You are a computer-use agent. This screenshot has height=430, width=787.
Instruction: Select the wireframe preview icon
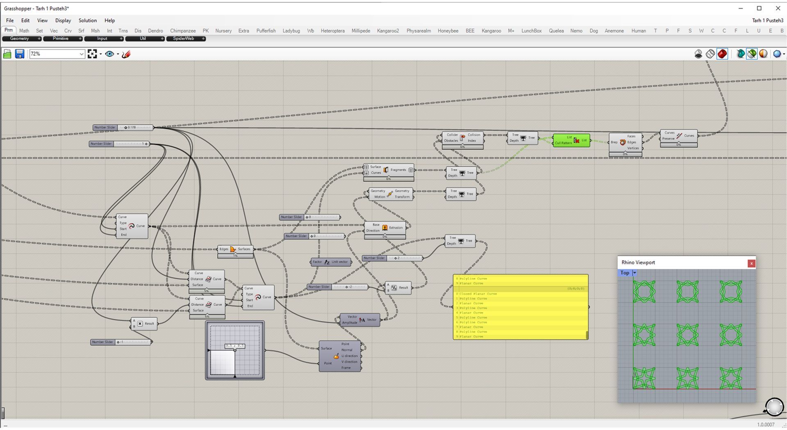point(710,54)
